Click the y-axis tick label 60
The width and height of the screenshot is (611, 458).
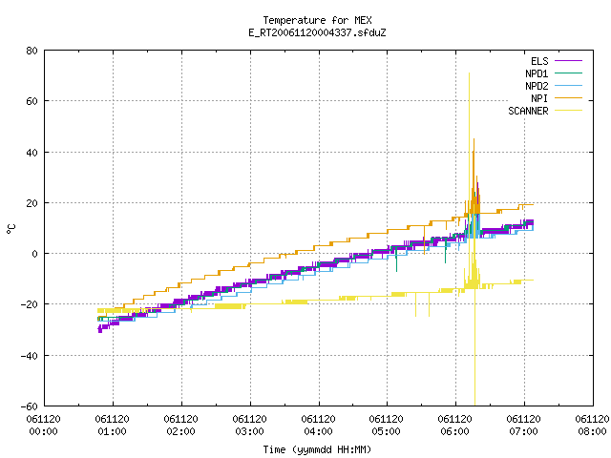tap(32, 101)
